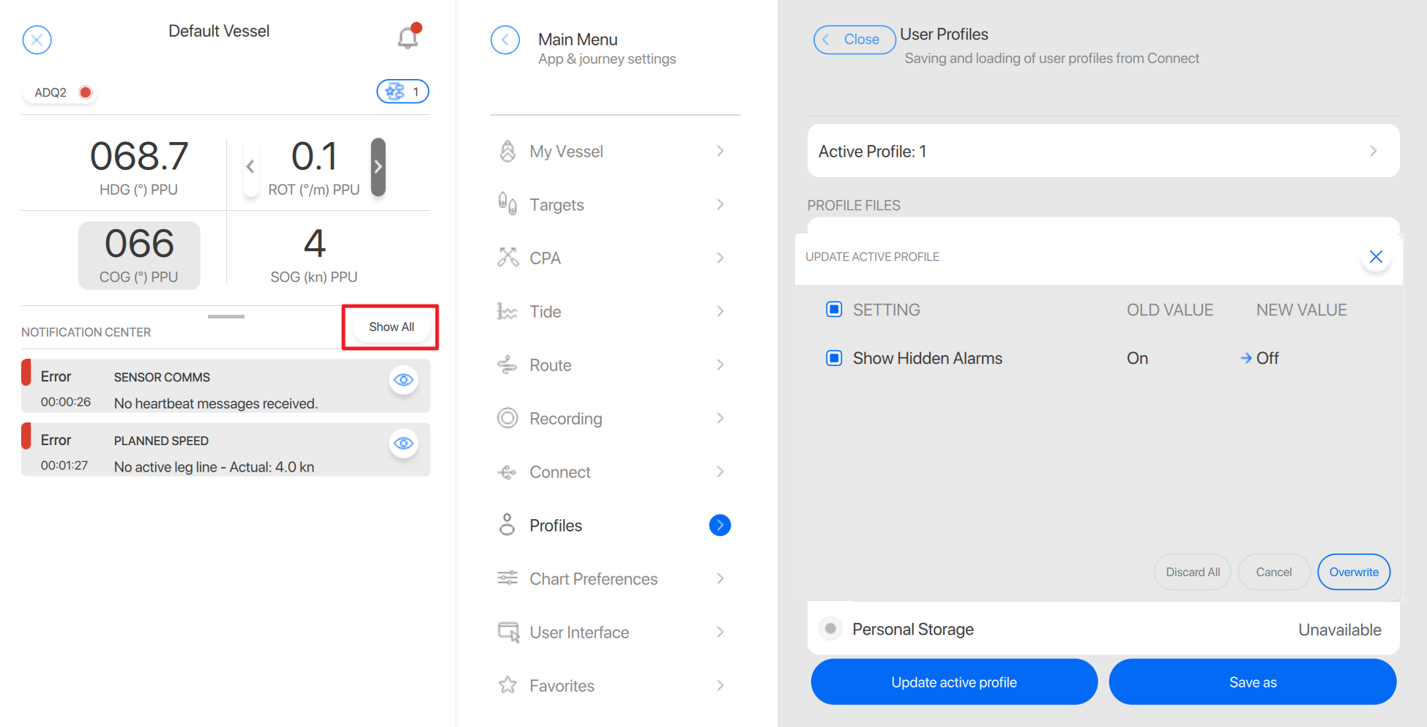Select the Personal Storage radio button
Image resolution: width=1427 pixels, height=727 pixels.
pos(830,629)
